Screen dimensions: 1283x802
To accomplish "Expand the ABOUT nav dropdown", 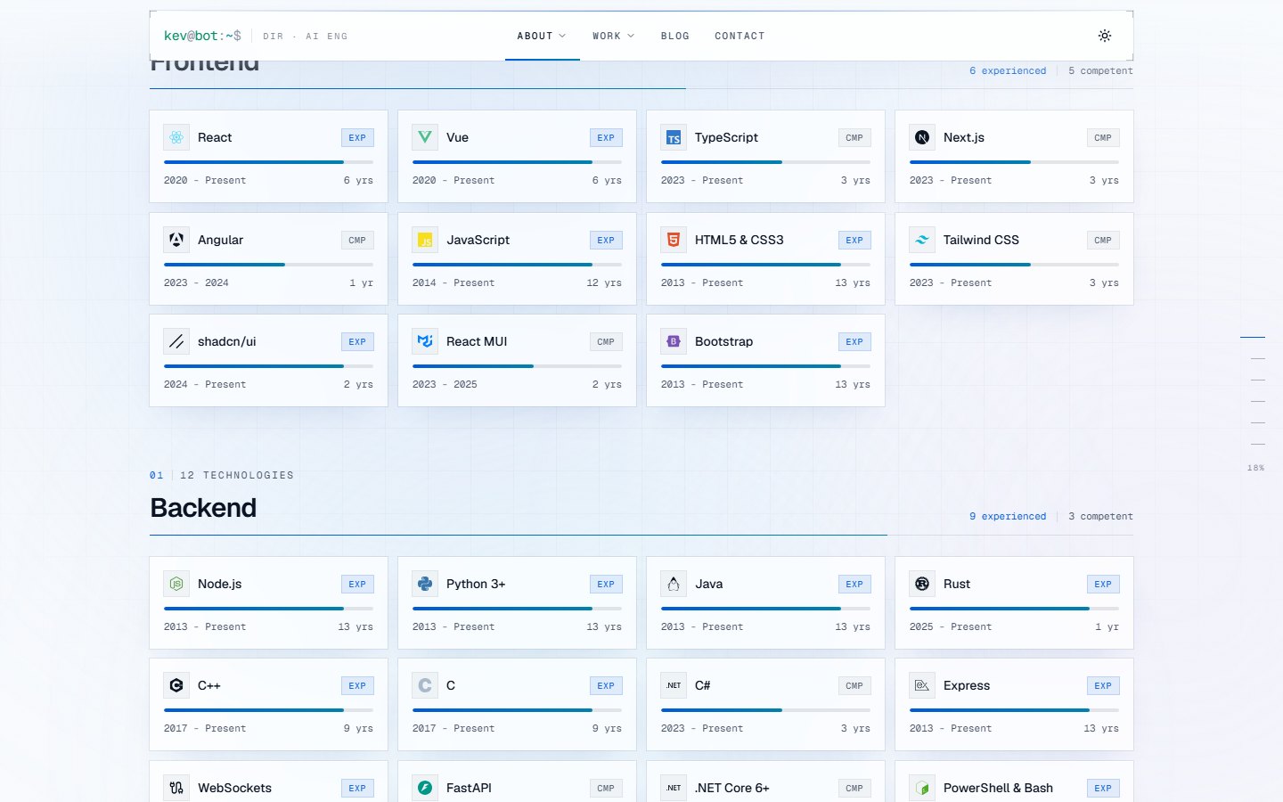I will coord(542,36).
